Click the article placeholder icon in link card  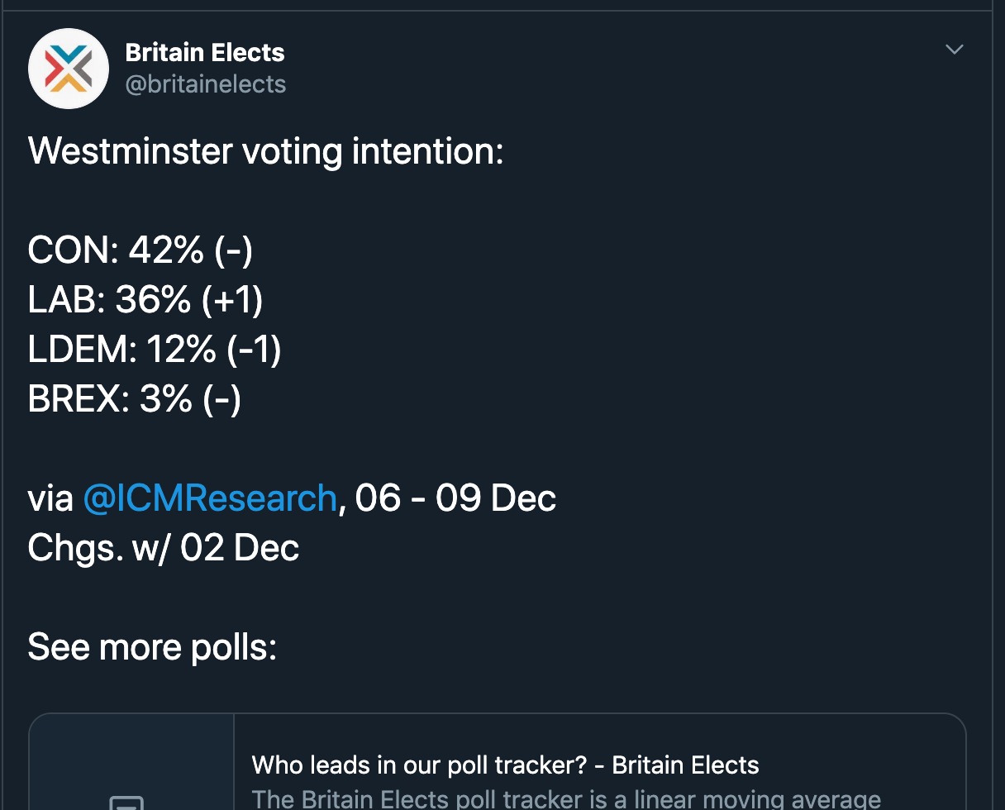(x=126, y=803)
